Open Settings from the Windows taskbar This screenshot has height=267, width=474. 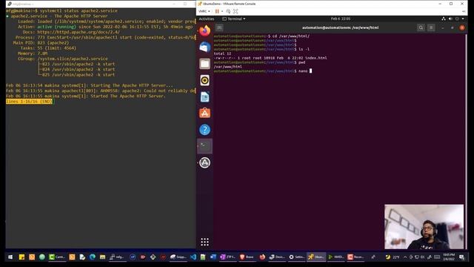[296, 257]
